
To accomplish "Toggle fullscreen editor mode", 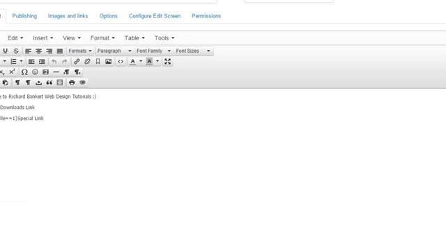I will (x=167, y=62).
